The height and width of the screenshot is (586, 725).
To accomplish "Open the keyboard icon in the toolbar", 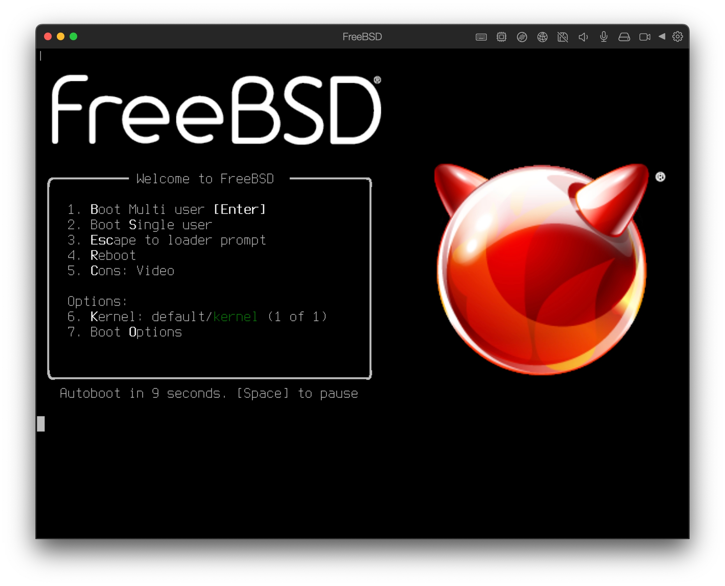I will (x=481, y=37).
